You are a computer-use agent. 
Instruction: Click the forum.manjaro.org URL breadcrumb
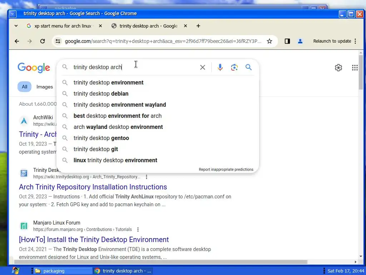[83, 230]
